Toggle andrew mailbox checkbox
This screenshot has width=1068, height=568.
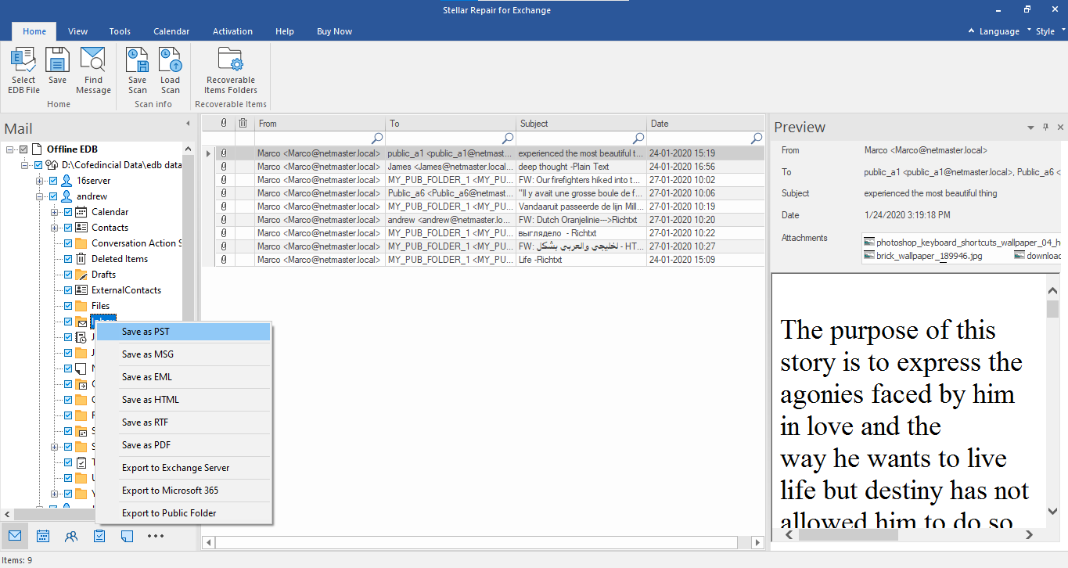pyautogui.click(x=53, y=196)
